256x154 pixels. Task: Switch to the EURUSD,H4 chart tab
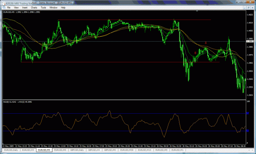click(x=28, y=150)
